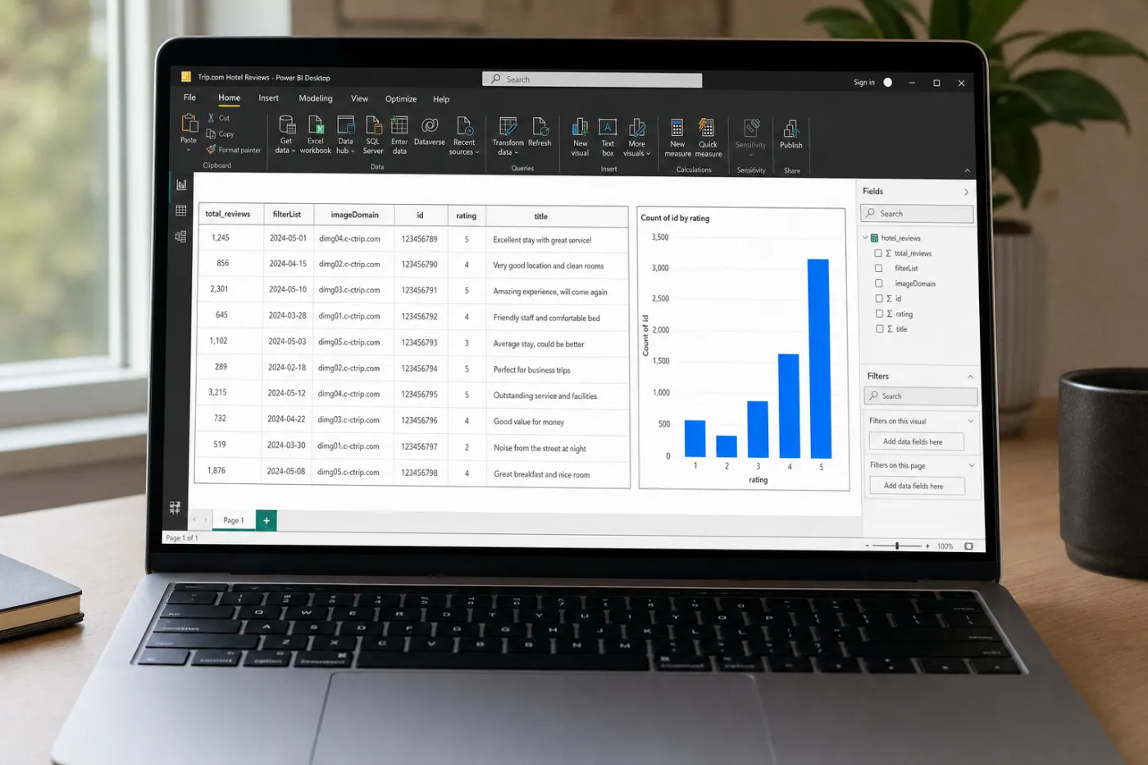Viewport: 1148px width, 765px height.
Task: Click the rating column header
Action: (x=467, y=215)
